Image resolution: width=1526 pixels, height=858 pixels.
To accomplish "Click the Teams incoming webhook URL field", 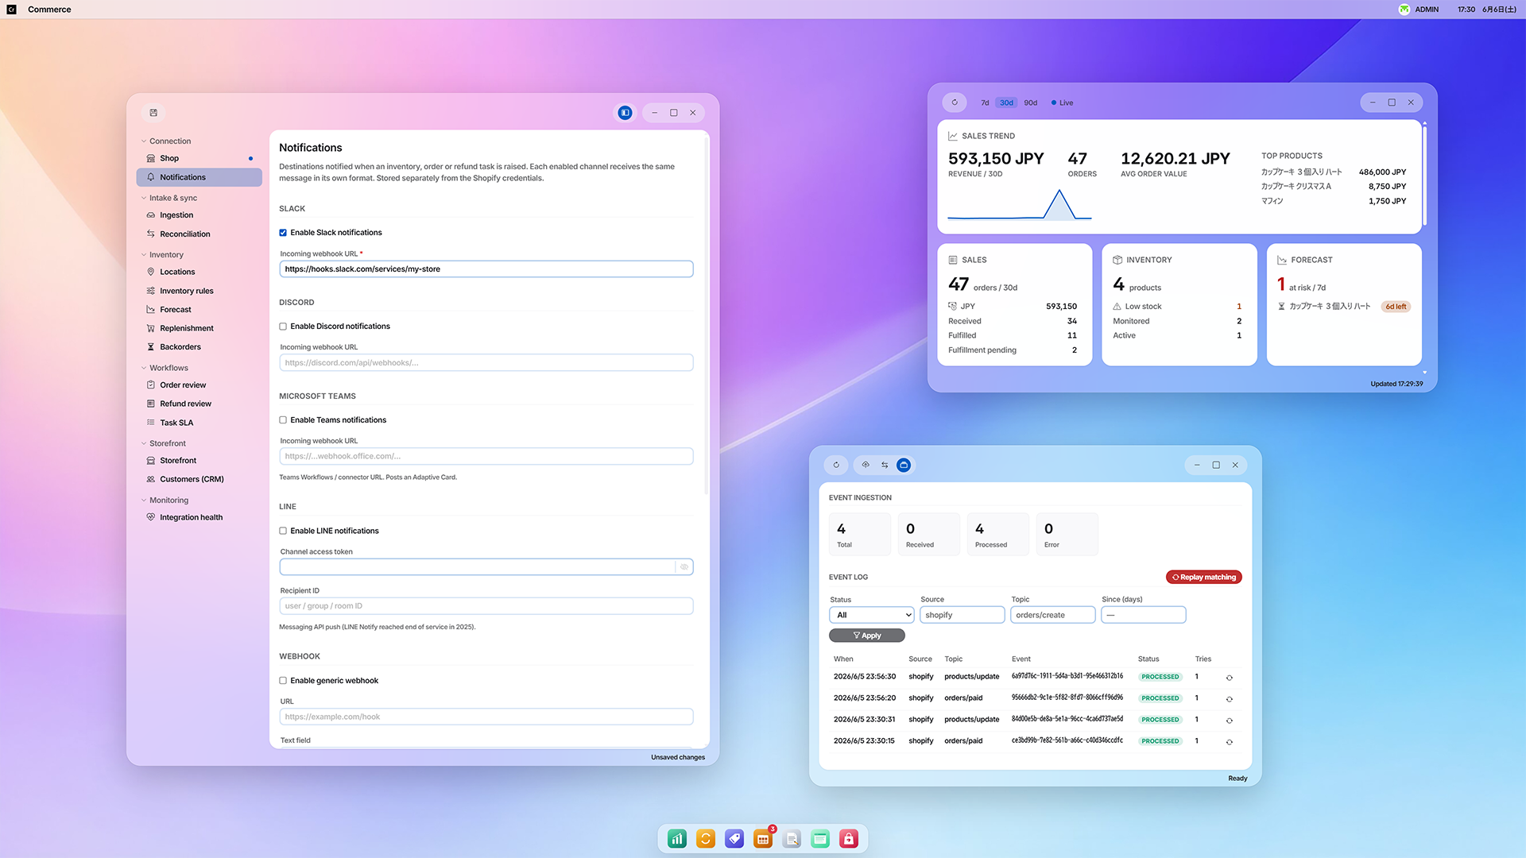I will [x=486, y=457].
